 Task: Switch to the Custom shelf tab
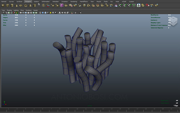click(132, 1)
